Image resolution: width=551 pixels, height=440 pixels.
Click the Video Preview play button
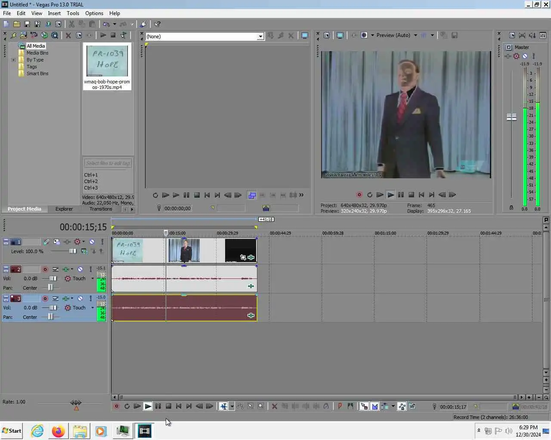click(390, 195)
